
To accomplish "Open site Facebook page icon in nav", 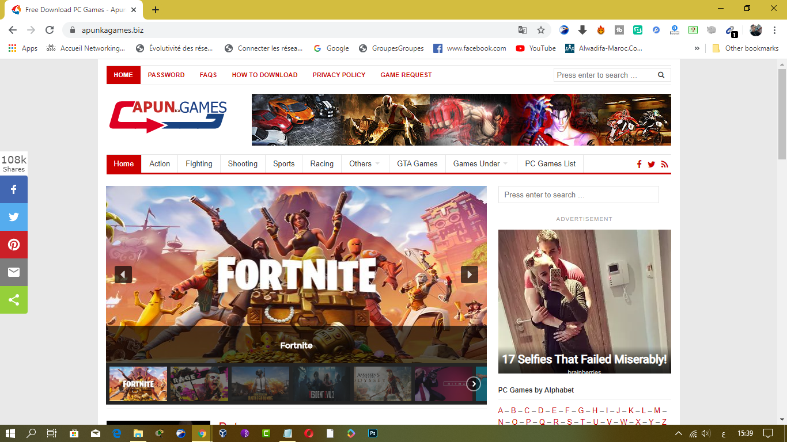I will (639, 164).
